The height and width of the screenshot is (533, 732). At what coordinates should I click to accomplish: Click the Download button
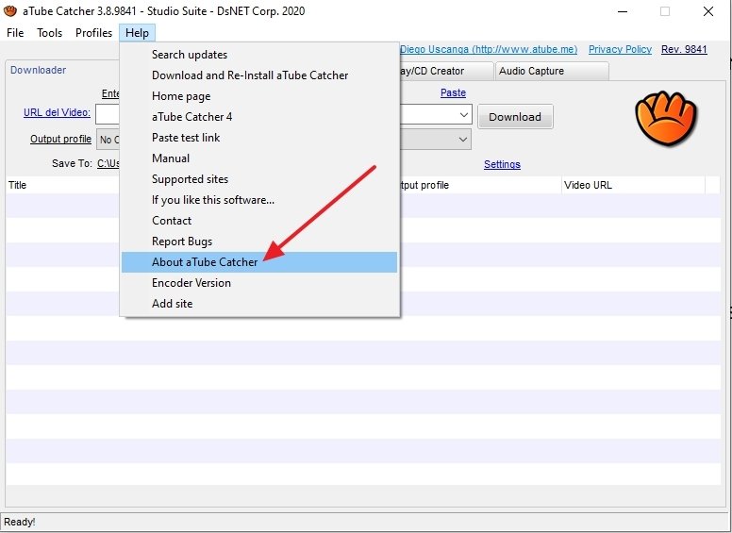click(x=515, y=117)
